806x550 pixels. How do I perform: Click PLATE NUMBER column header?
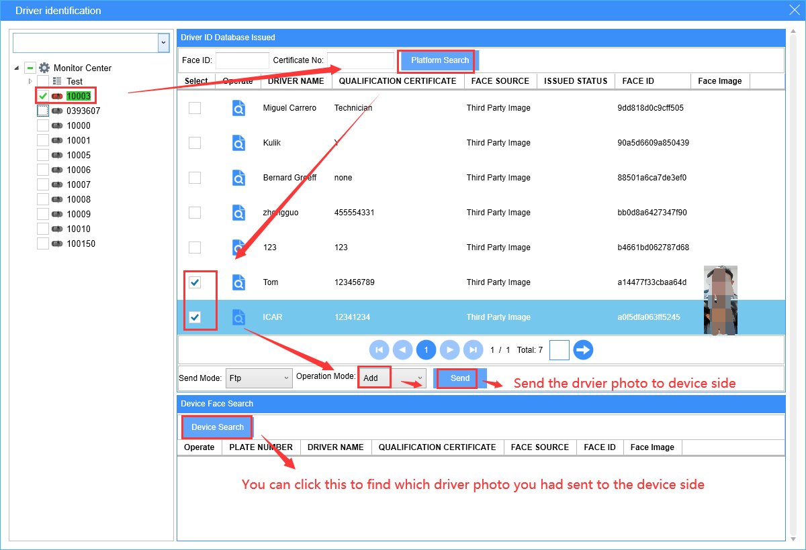261,447
